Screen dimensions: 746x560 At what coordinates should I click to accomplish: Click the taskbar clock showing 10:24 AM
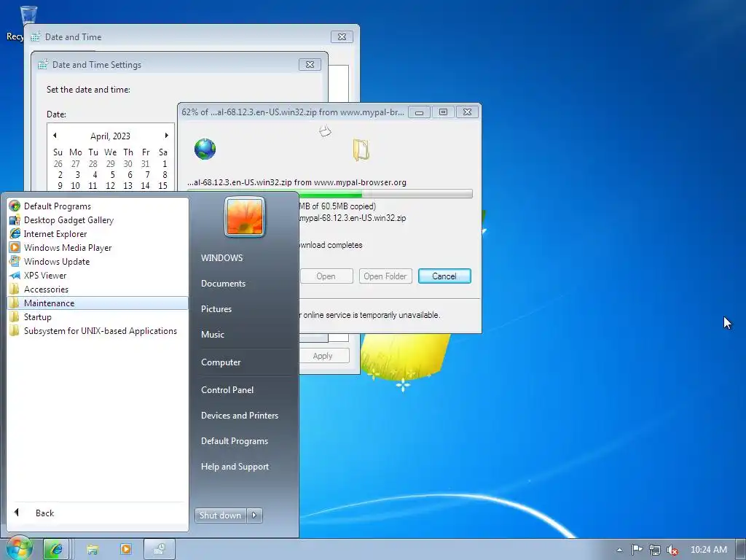(708, 550)
